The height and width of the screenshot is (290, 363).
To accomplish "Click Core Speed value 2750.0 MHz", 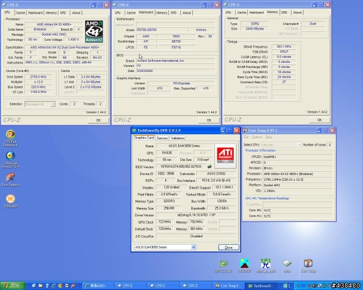I will click(x=39, y=77).
